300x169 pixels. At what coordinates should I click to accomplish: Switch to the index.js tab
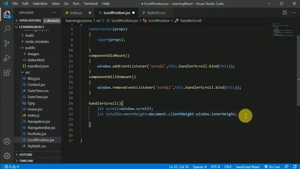(x=76, y=13)
